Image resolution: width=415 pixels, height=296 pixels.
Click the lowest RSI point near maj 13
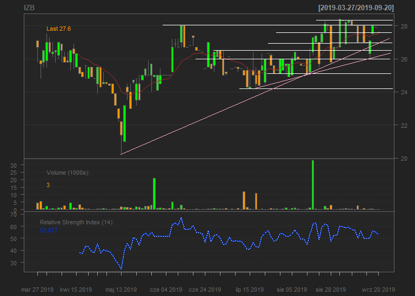[x=121, y=269]
